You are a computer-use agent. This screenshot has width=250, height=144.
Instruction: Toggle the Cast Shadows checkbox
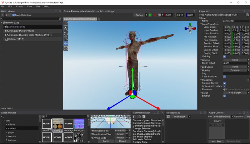pyautogui.click(x=224, y=77)
